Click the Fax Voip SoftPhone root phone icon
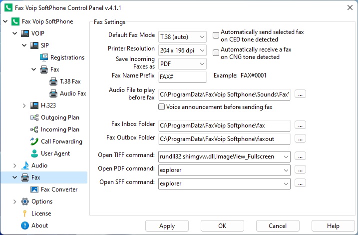The height and width of the screenshot is (235, 358). [x=15, y=21]
